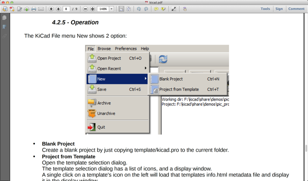The image size is (308, 181).
Task: Click the heading '4.2.5 - Operation'
Action: coord(75,22)
